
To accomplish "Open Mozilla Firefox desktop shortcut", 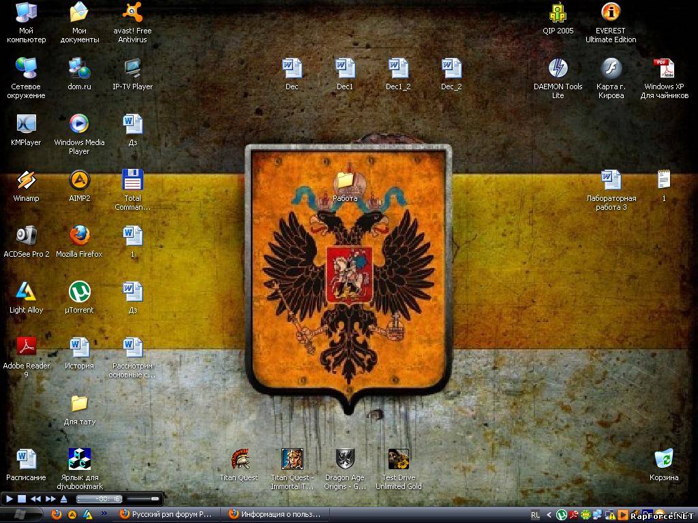I will pos(79,242).
